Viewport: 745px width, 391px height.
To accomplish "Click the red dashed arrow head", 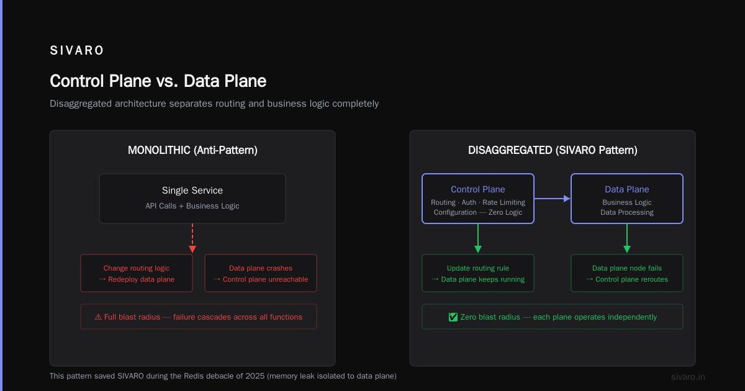I will (x=192, y=249).
